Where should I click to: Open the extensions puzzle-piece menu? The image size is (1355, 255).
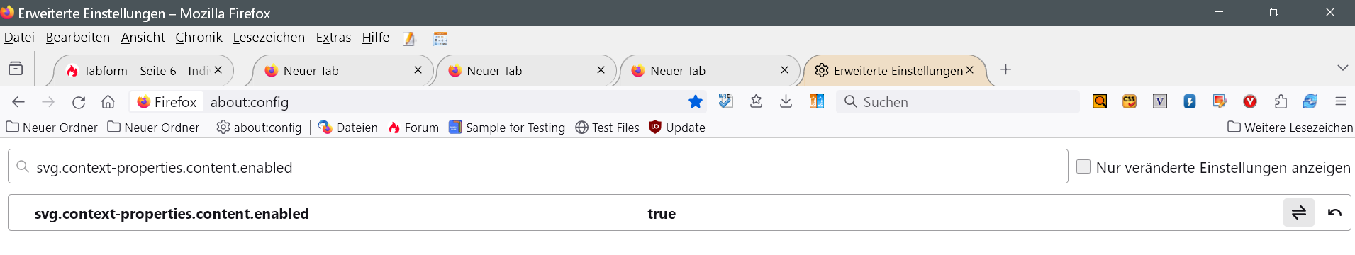[1280, 101]
